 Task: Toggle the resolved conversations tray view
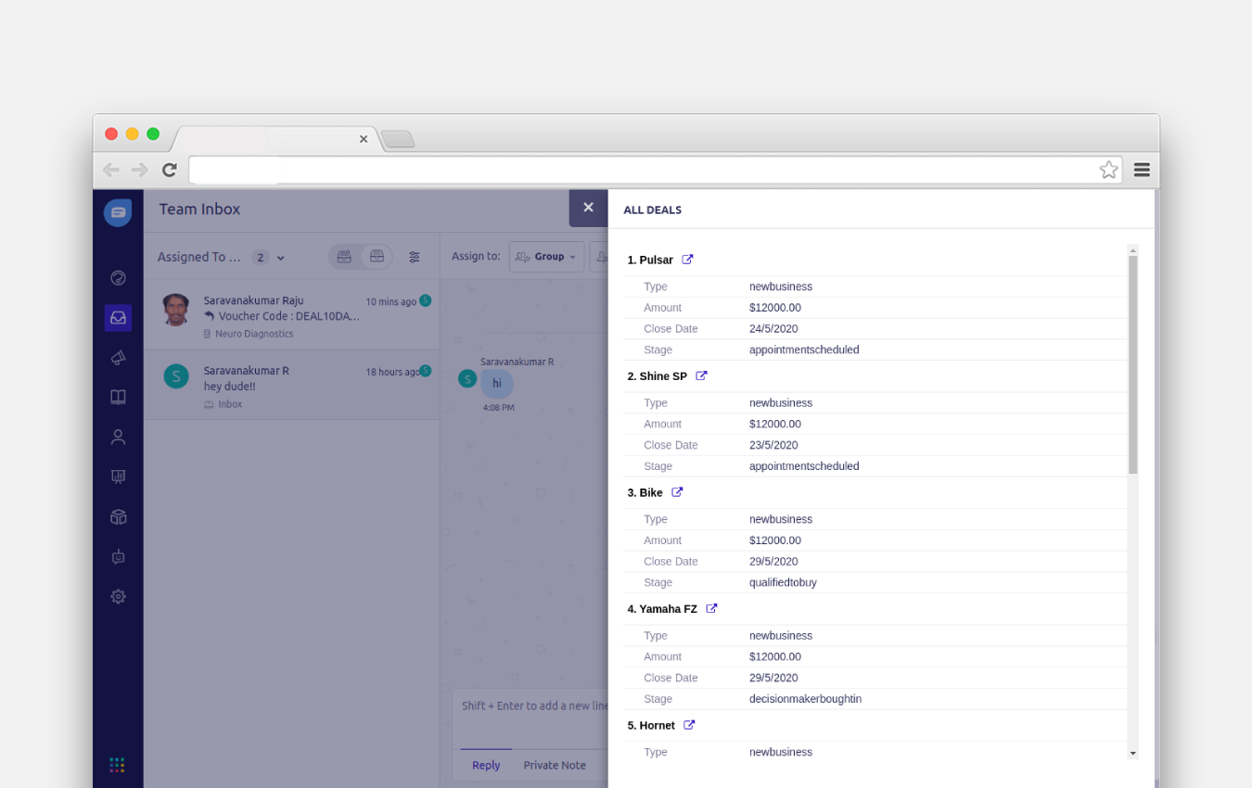pyautogui.click(x=377, y=257)
